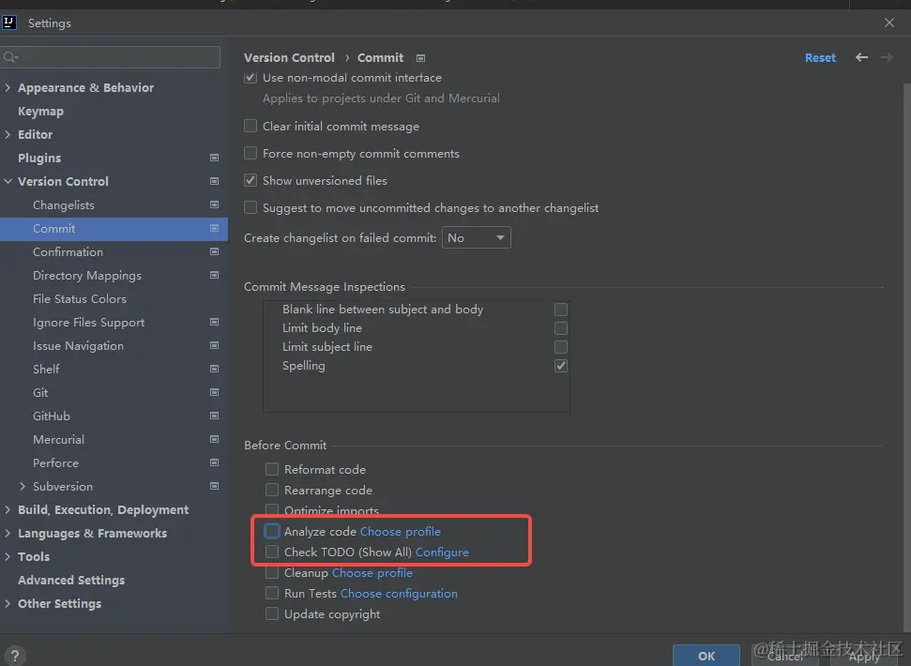This screenshot has width=911, height=666.
Task: Click project-level icon beside GitHub item
Action: pyautogui.click(x=214, y=416)
